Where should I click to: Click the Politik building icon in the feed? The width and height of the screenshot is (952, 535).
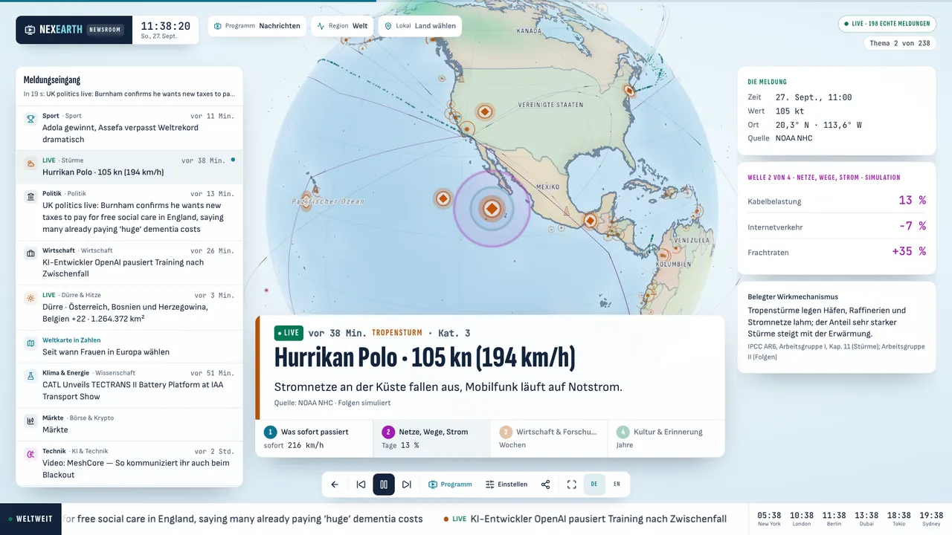point(30,196)
